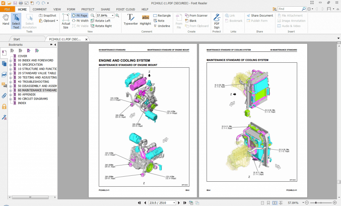
Task: Open the 80 APPENDIX bookmark
Action: click(27, 95)
